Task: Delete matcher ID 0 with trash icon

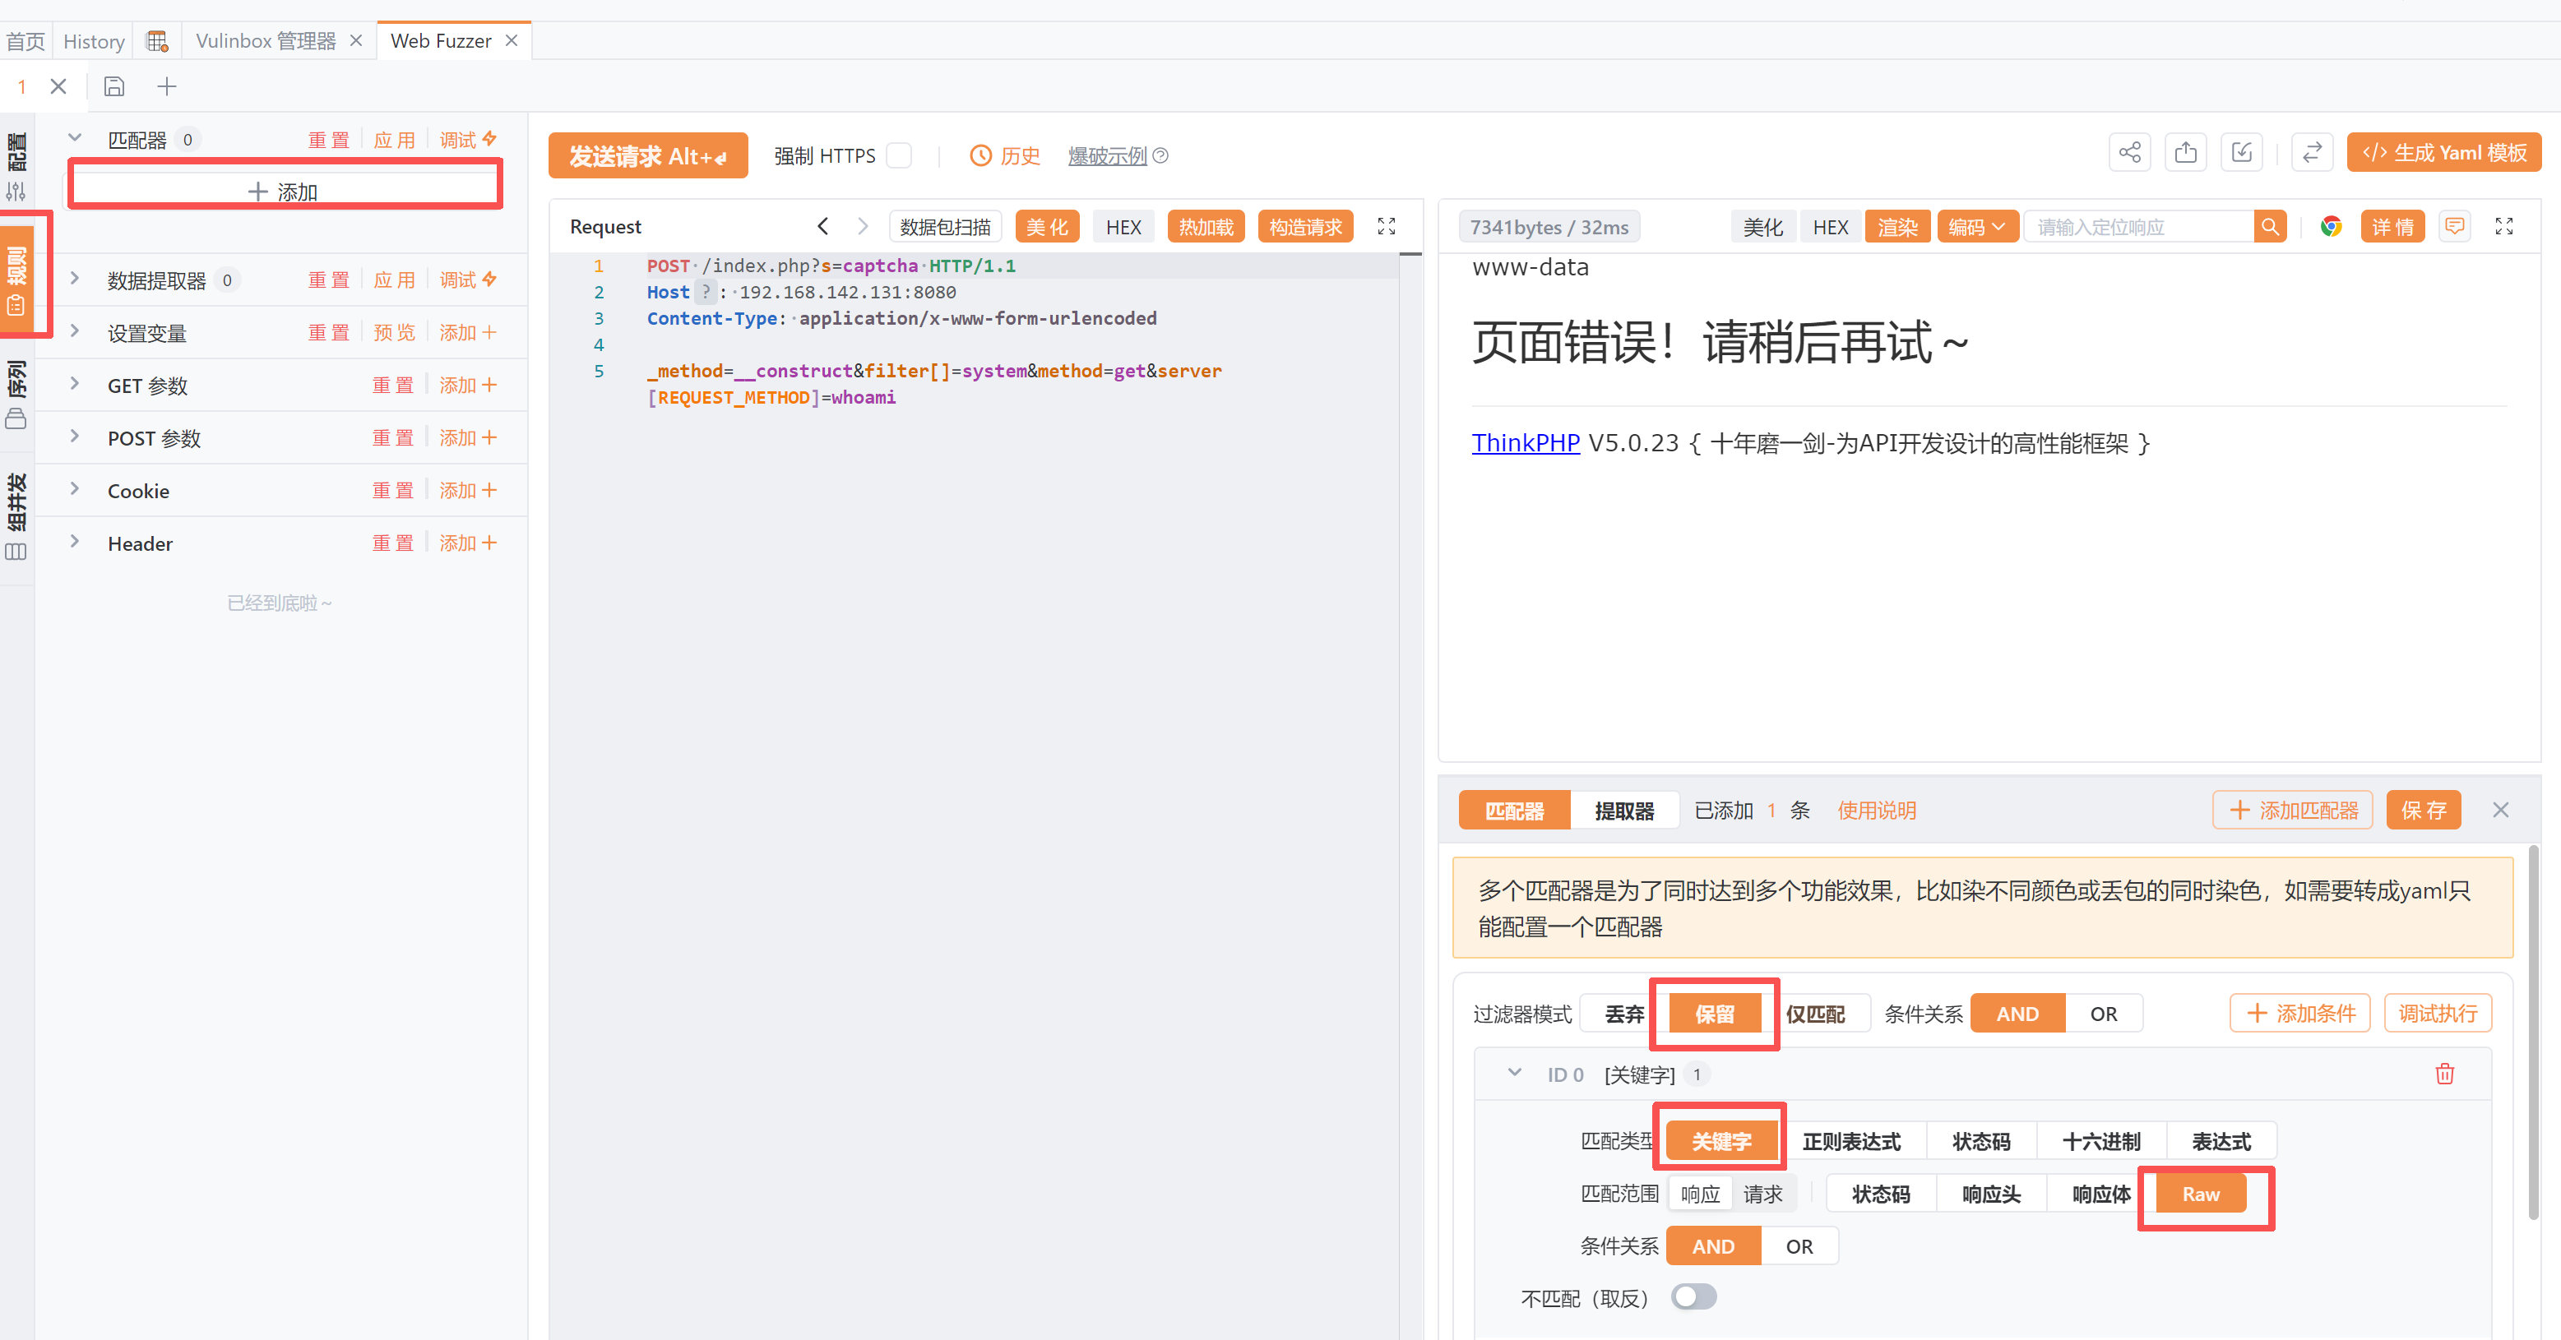Action: pyautogui.click(x=2445, y=1074)
